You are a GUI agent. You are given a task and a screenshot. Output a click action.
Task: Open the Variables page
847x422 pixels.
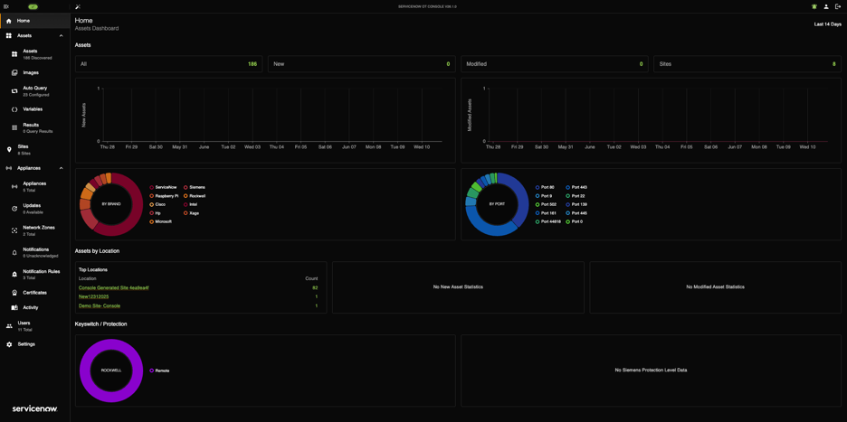pos(34,109)
